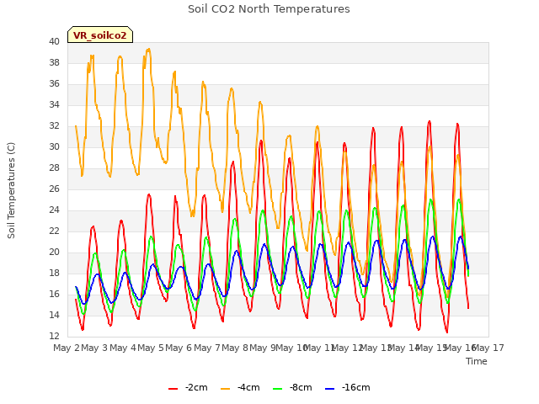Click the May 2 x-axis tick label
Image resolution: width=539 pixels, height=404 pixels.
coord(67,348)
